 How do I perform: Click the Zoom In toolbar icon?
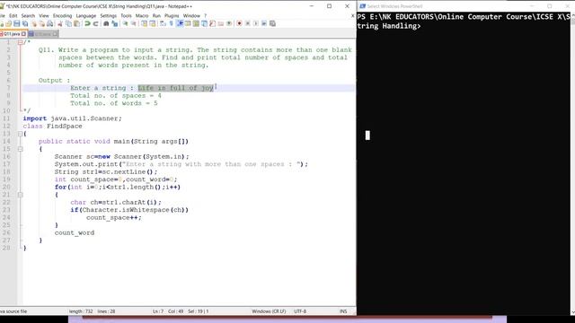(x=125, y=24)
